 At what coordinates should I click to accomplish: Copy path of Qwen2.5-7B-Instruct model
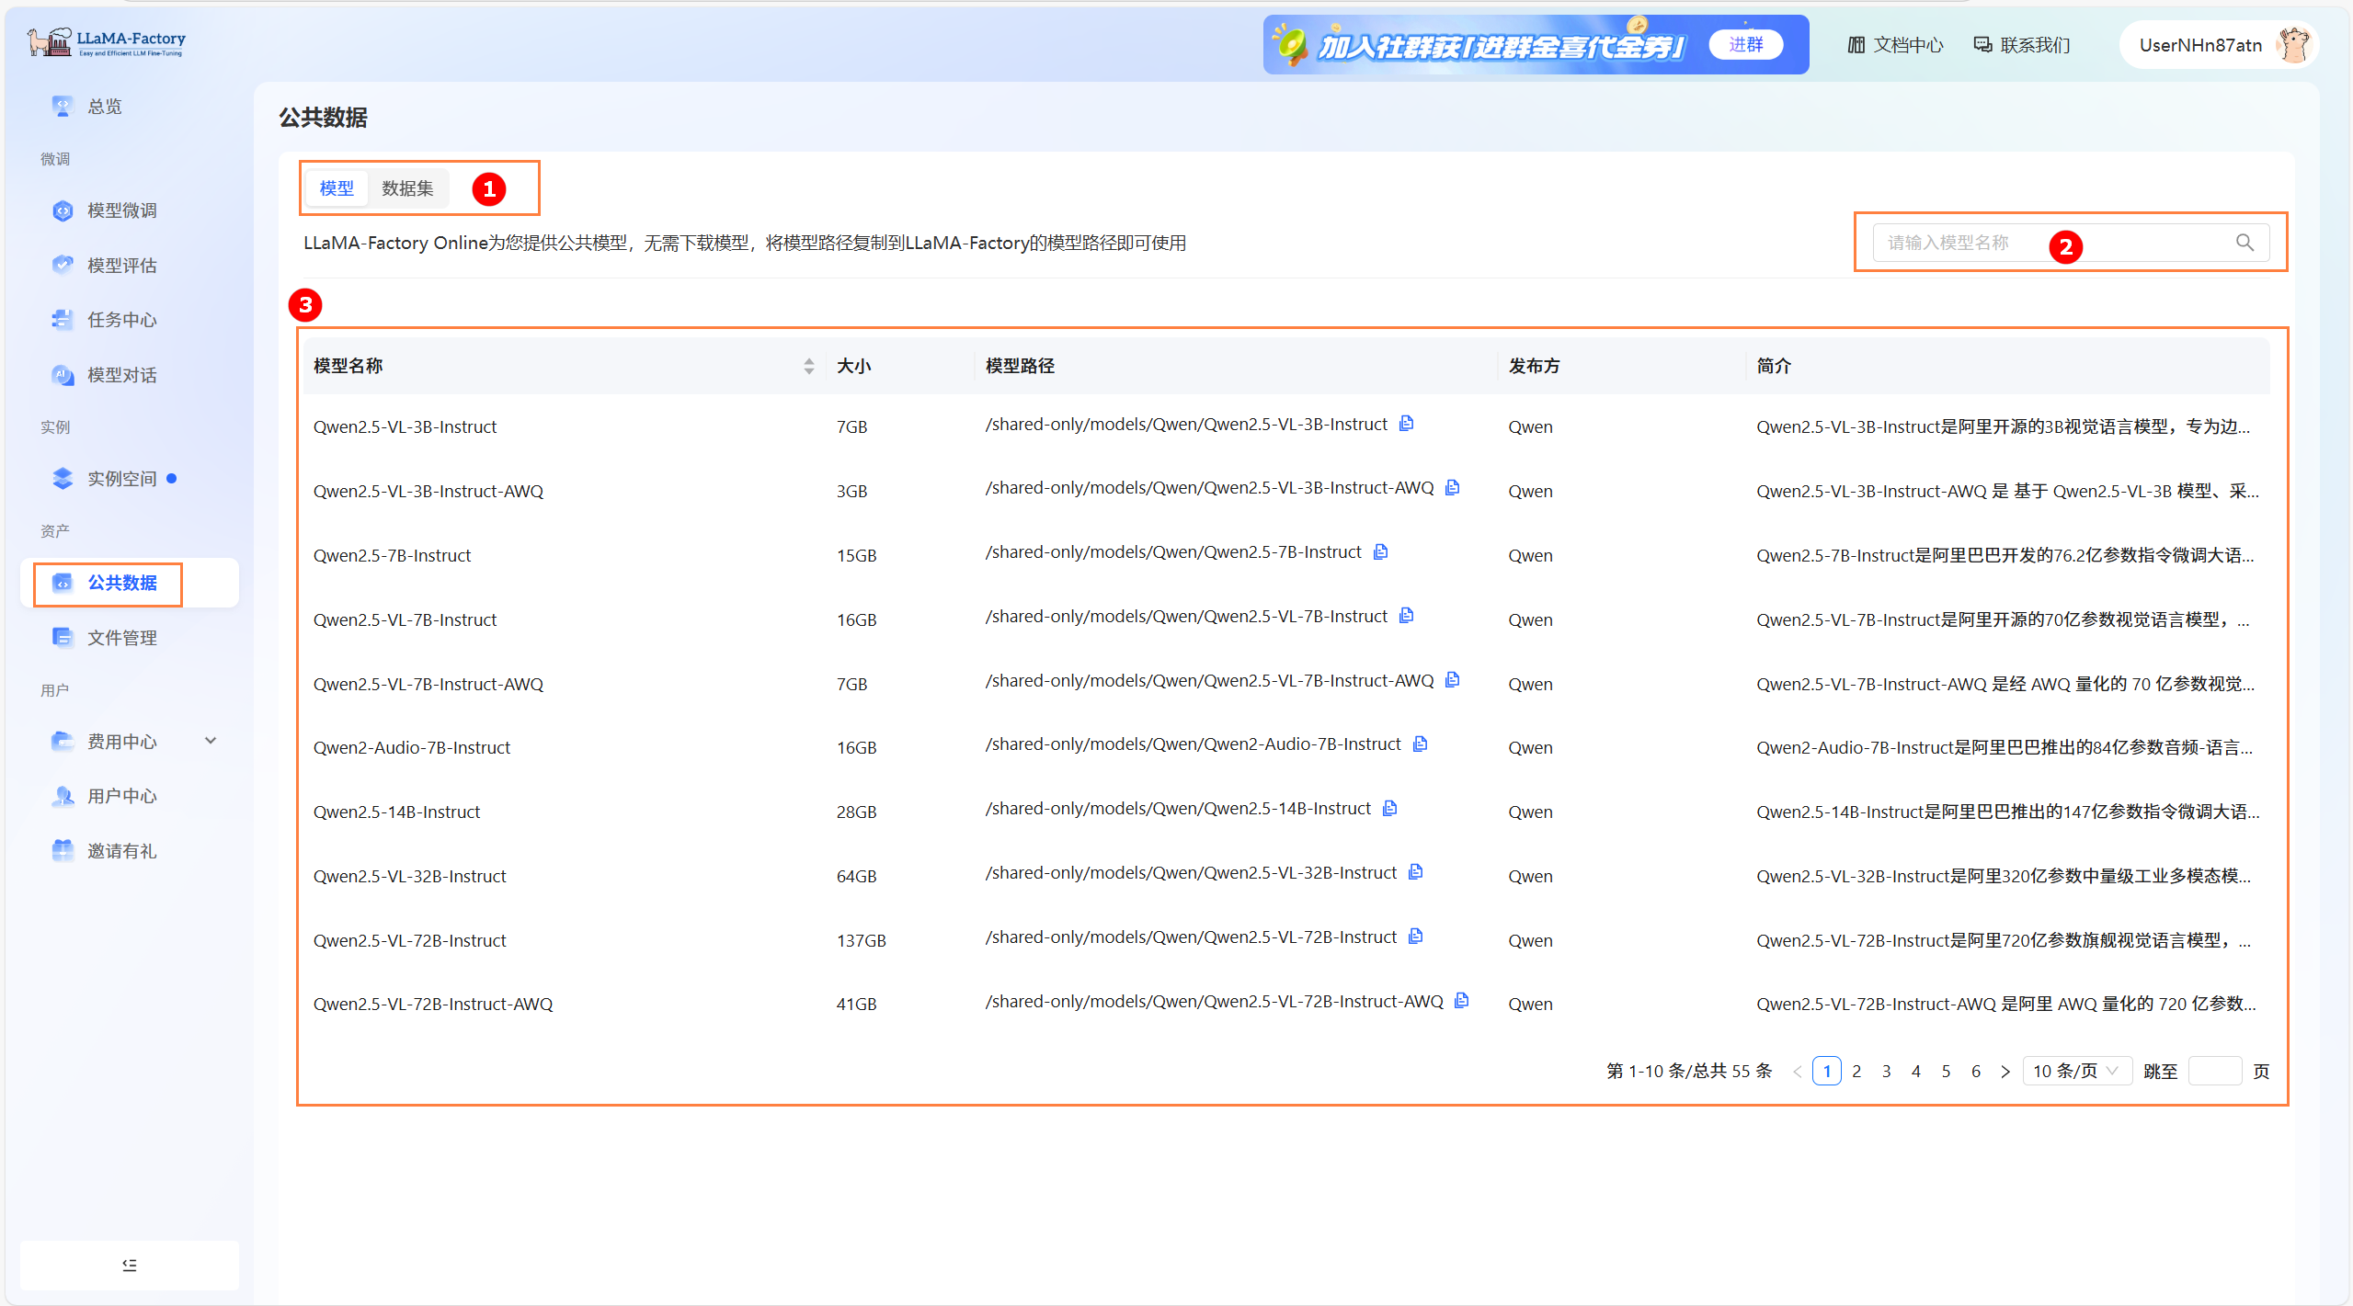[x=1380, y=551]
